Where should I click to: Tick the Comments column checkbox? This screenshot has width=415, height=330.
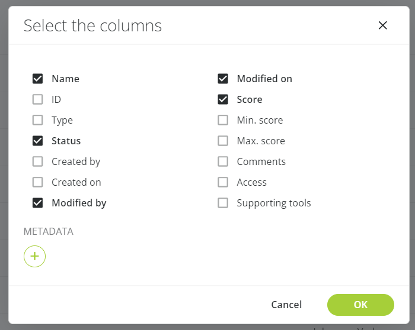point(223,161)
